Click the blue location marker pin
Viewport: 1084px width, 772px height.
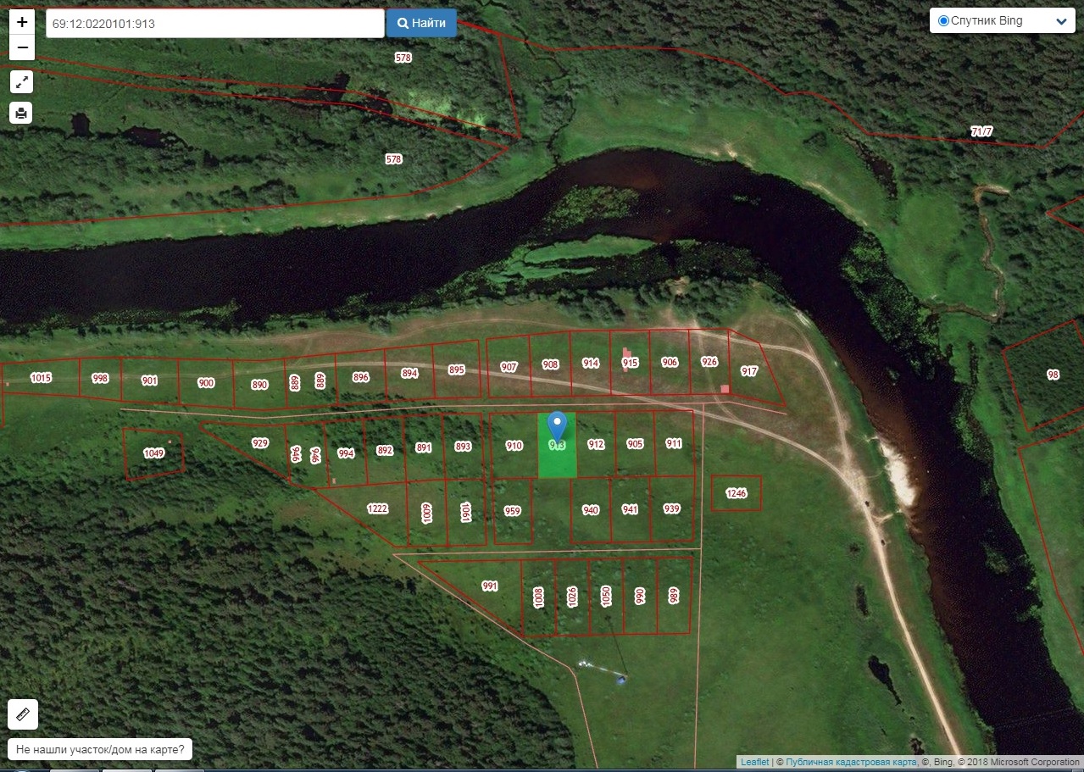557,424
